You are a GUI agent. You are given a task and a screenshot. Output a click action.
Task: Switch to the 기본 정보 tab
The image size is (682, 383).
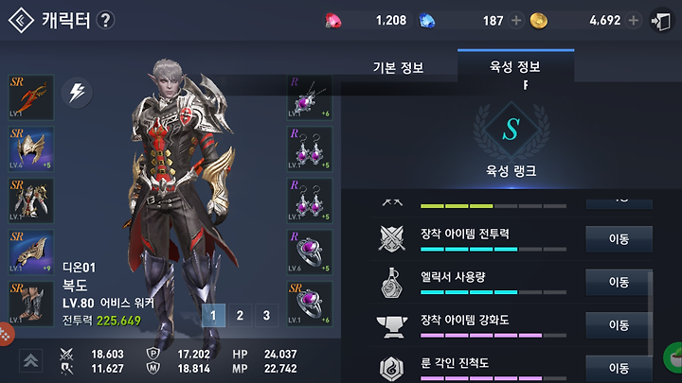point(399,67)
